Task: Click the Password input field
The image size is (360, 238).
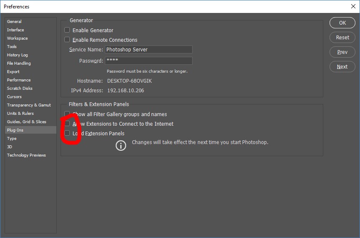Action: (x=148, y=61)
